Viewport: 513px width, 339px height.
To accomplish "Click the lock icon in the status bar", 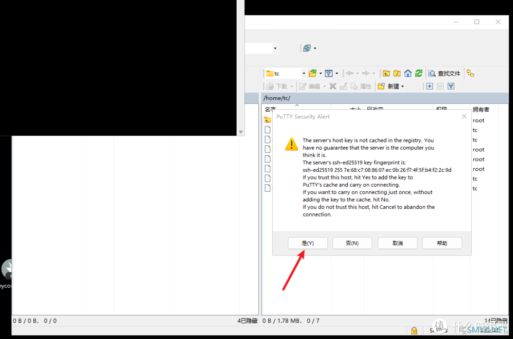I will [414, 330].
